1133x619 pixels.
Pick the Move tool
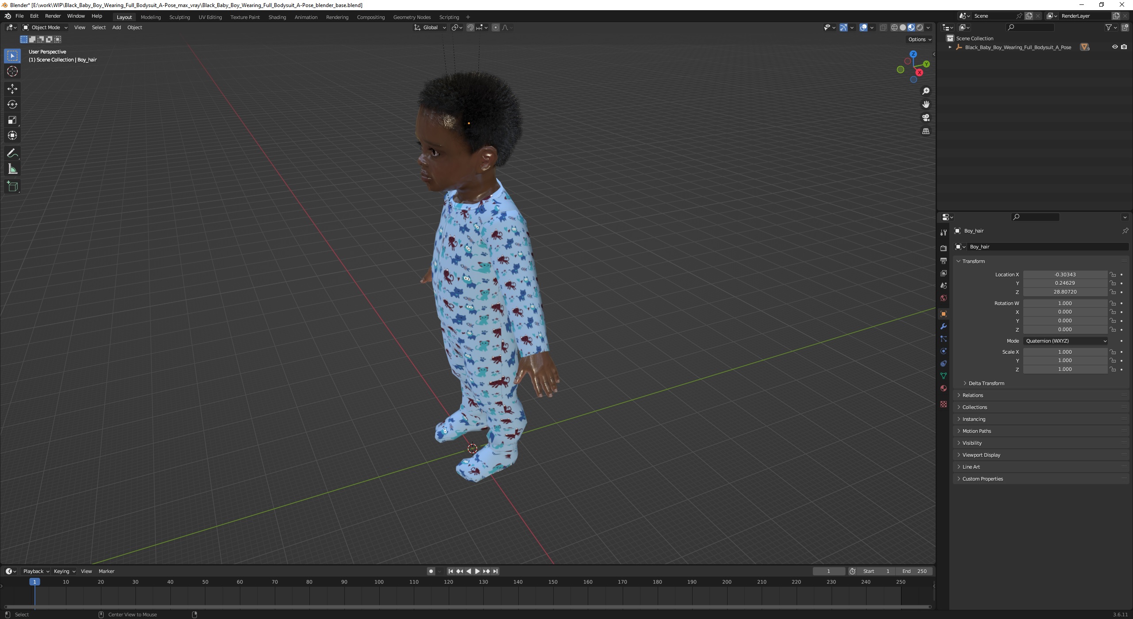12,89
